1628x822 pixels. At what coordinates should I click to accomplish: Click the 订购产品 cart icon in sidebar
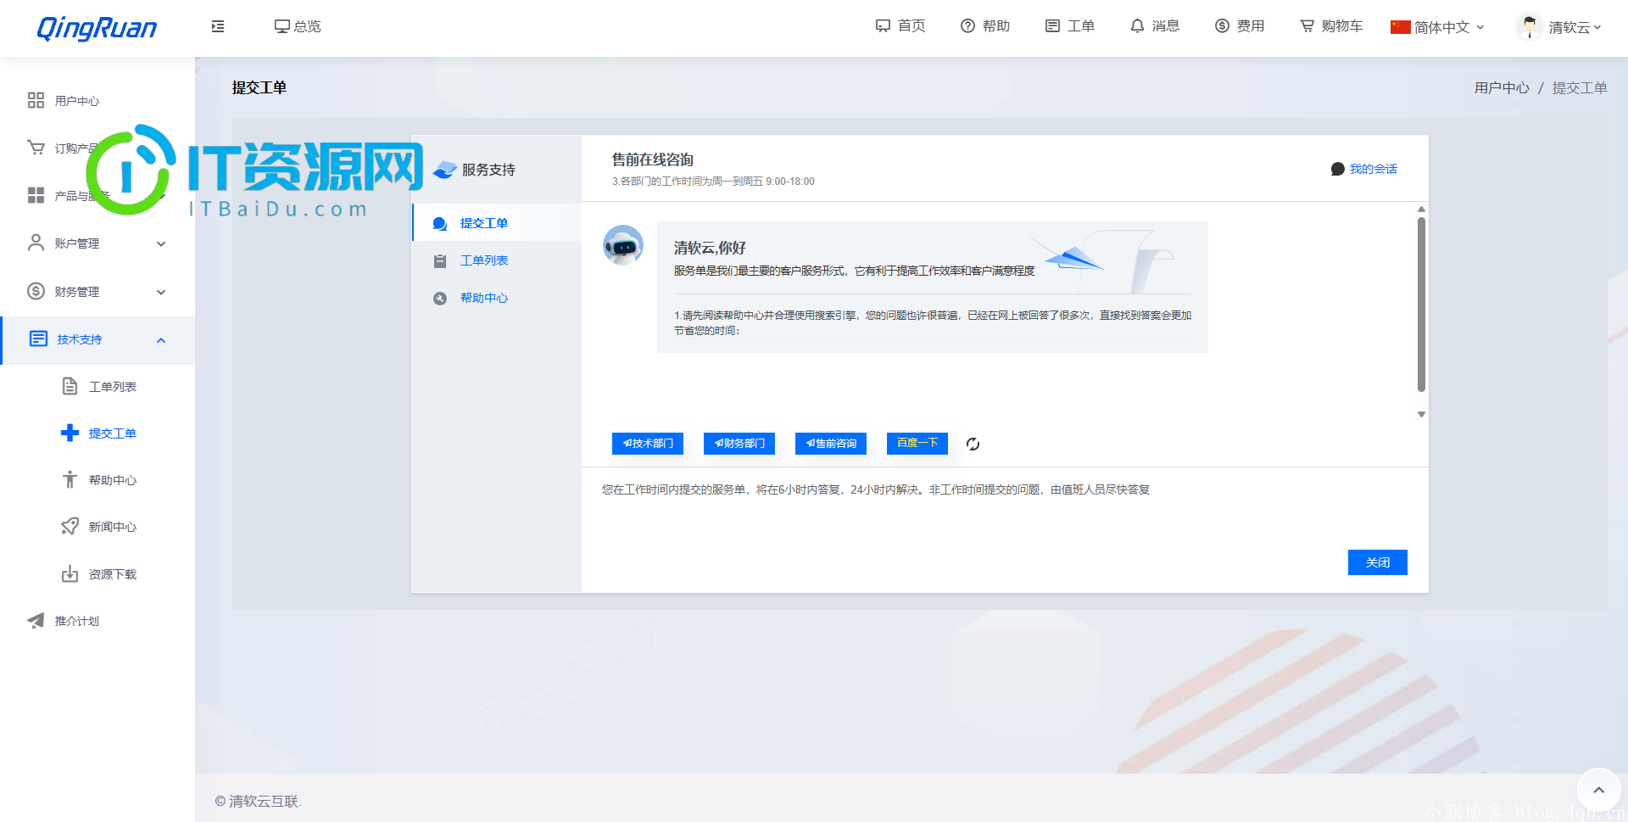click(x=36, y=148)
